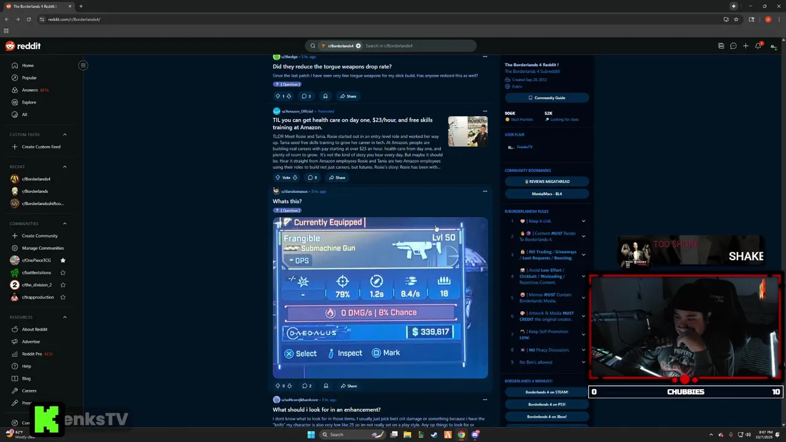Go to r/Borderlands in Recent
Viewport: 786px width, 442px height.
click(x=36, y=191)
